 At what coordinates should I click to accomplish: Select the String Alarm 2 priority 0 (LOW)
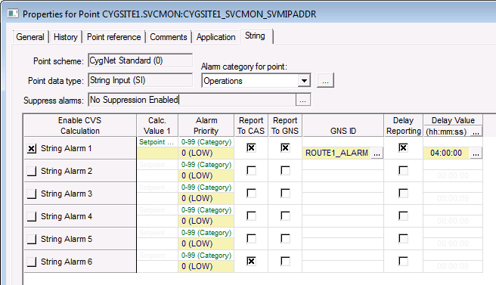206,176
